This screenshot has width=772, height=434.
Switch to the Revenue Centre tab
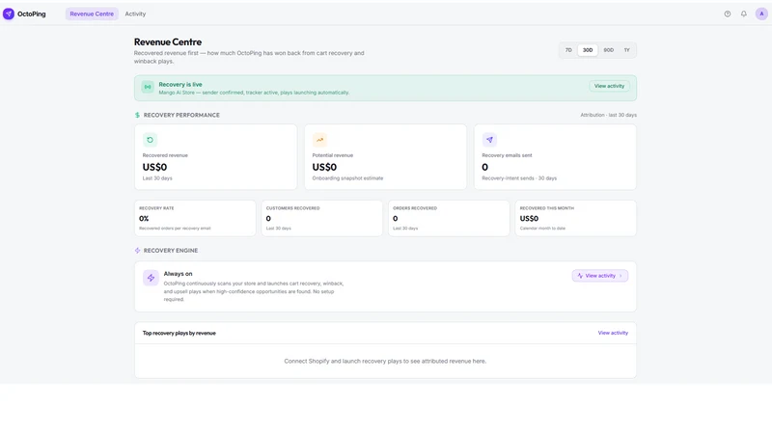click(92, 14)
